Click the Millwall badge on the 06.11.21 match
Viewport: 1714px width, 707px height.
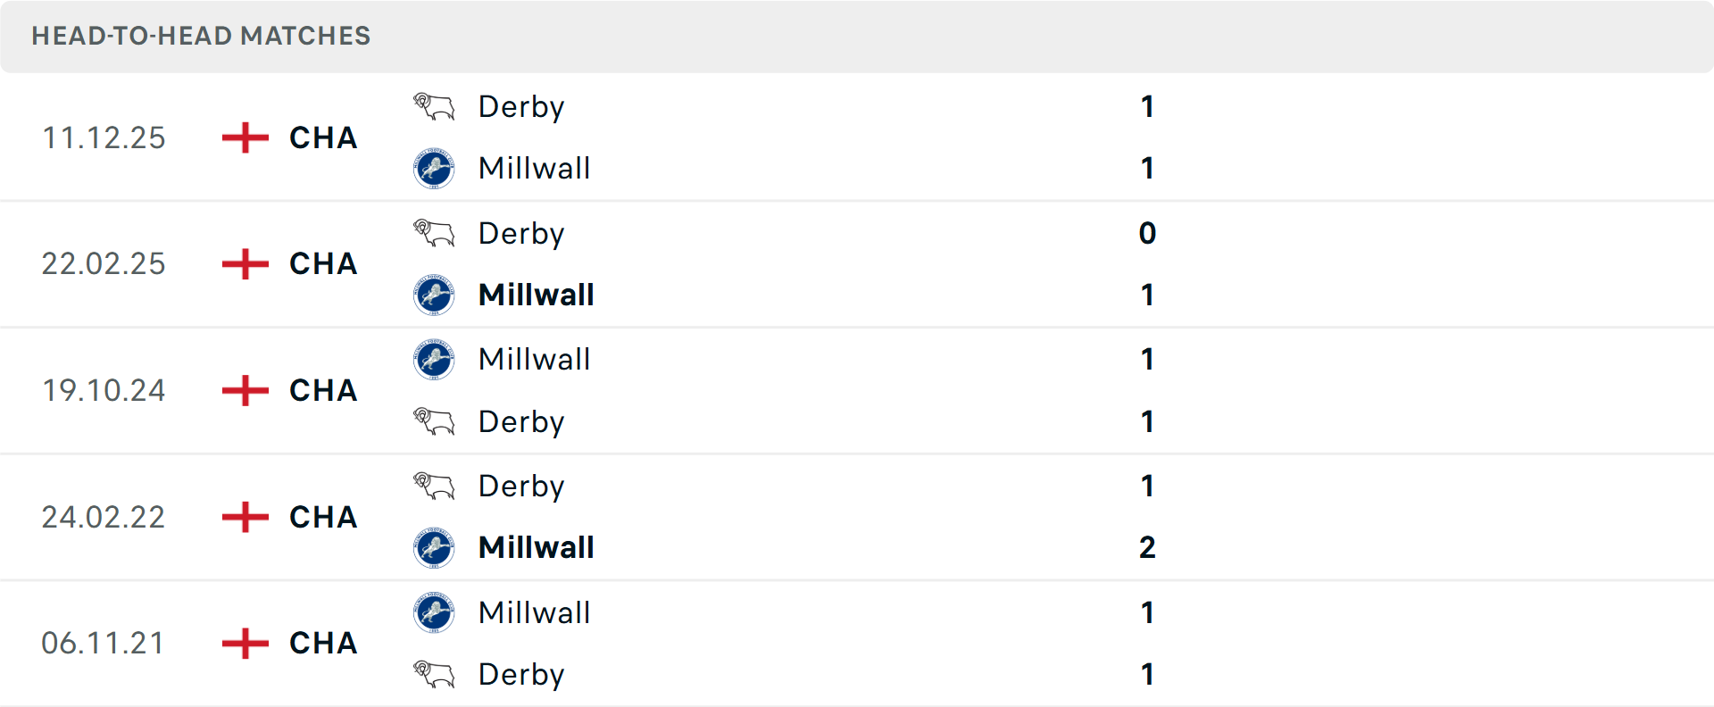433,613
